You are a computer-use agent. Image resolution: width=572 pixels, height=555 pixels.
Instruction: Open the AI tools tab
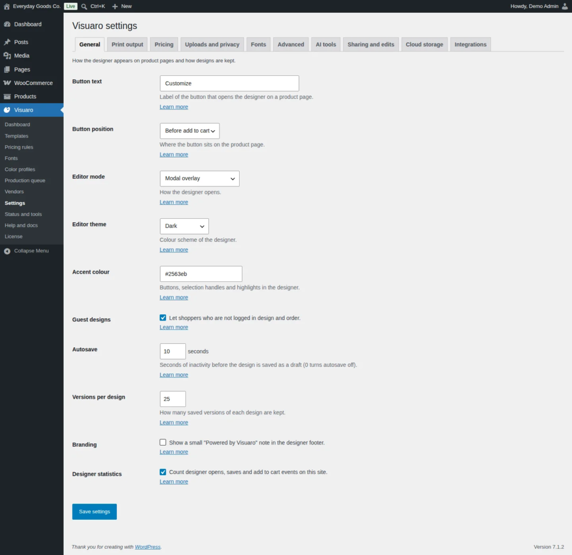click(326, 45)
